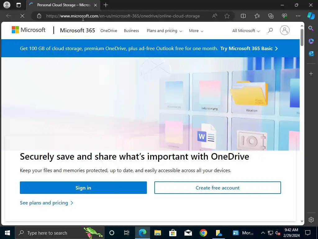
Task: Open the browser profile avatar
Action: [x=7, y=5]
